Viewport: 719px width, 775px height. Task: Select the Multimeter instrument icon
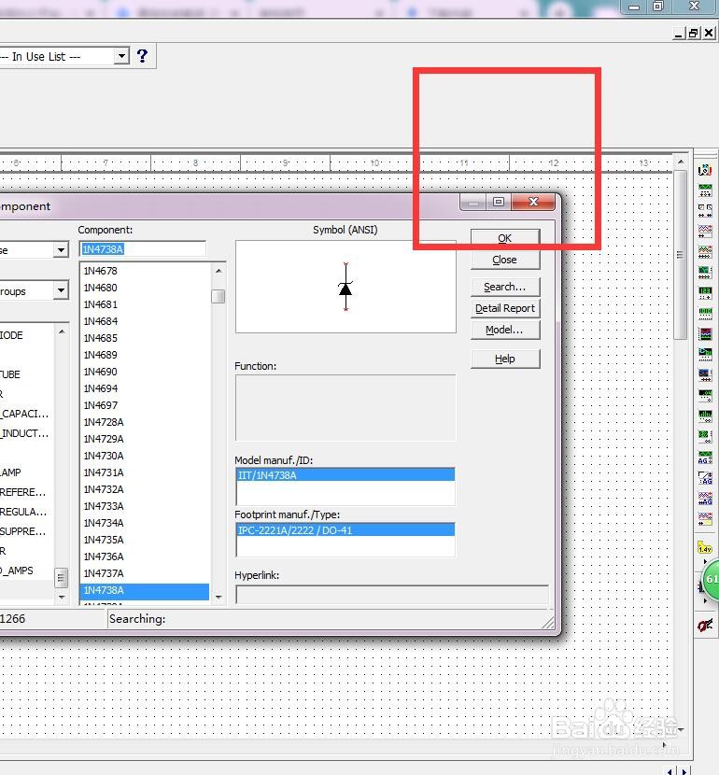tap(705, 171)
